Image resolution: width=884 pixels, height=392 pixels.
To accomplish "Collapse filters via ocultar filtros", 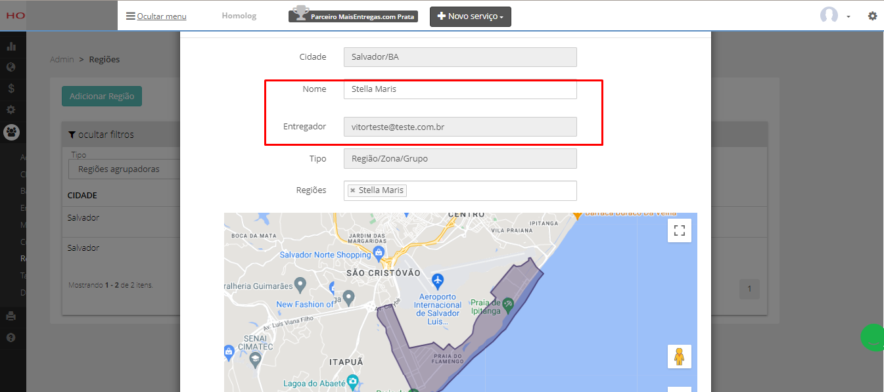I will click(101, 135).
